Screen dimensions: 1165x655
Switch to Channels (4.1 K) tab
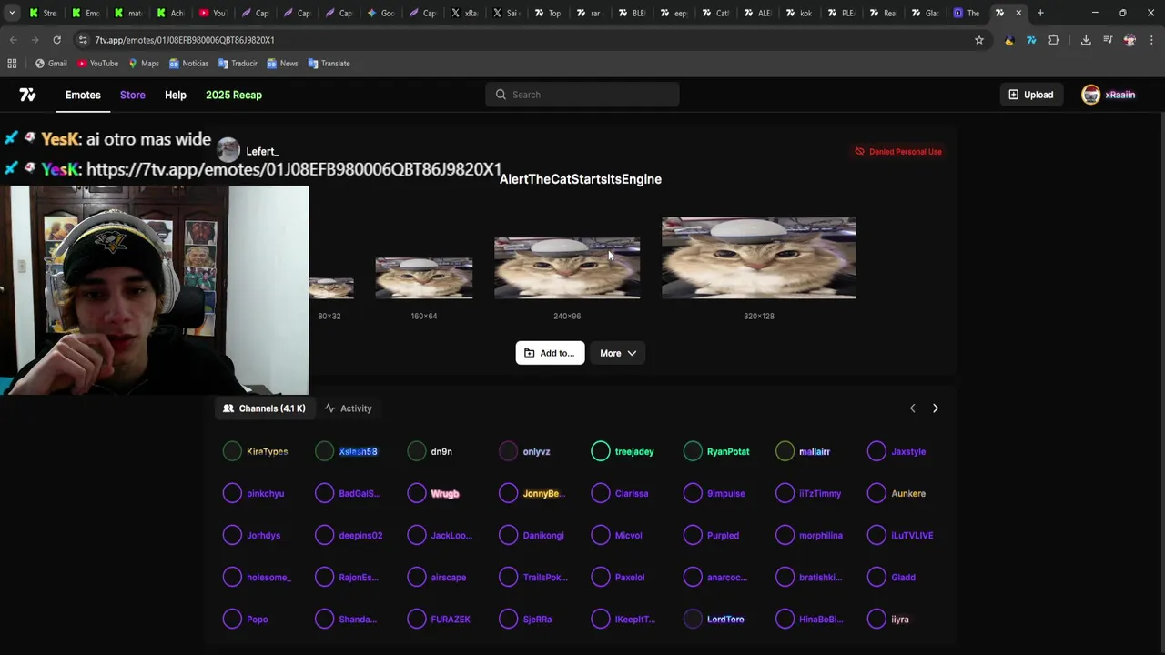click(x=264, y=408)
